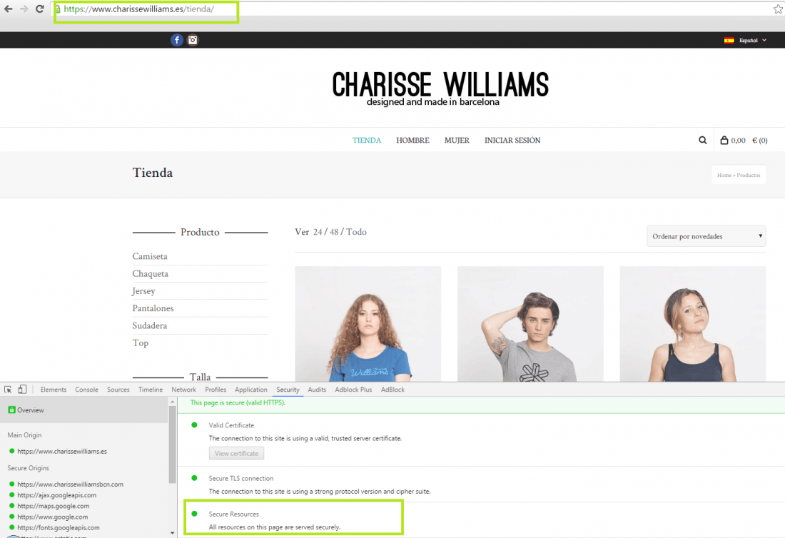This screenshot has height=538, width=785.
Task: Open the Facebook social icon
Action: coord(177,40)
